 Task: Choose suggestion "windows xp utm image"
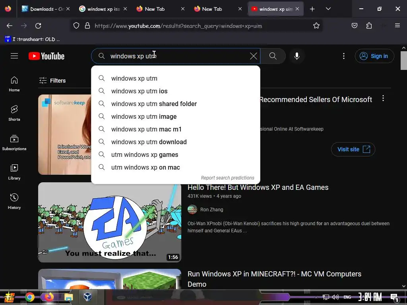[x=176, y=116]
